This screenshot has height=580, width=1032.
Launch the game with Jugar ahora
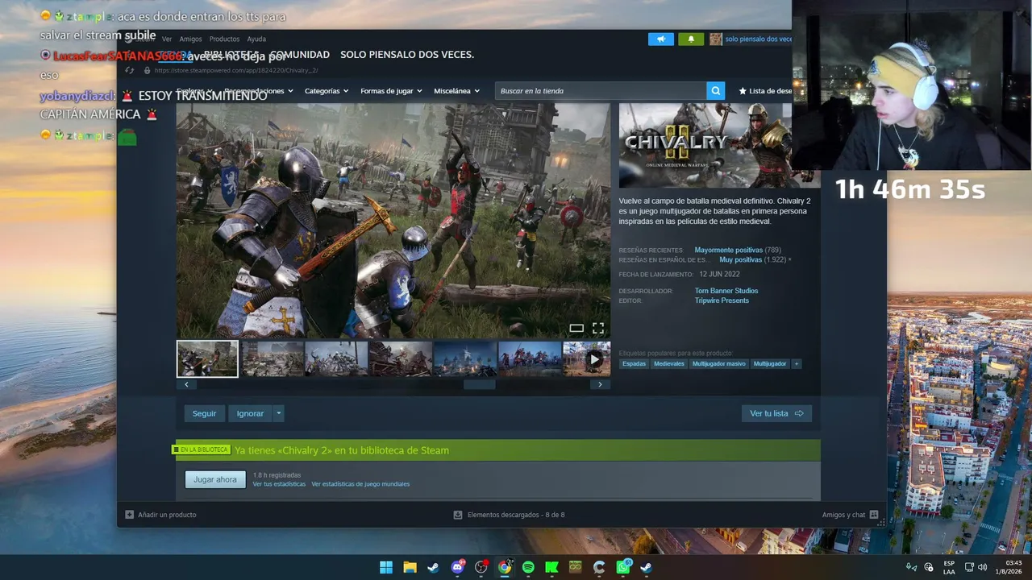[215, 479]
